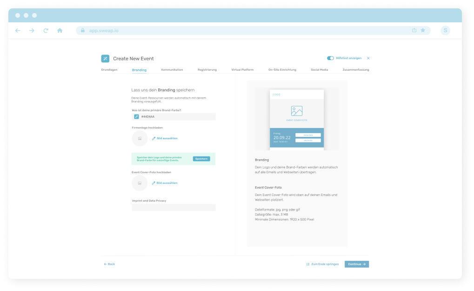Click the Firmenlogo image placeholder

(x=140, y=138)
